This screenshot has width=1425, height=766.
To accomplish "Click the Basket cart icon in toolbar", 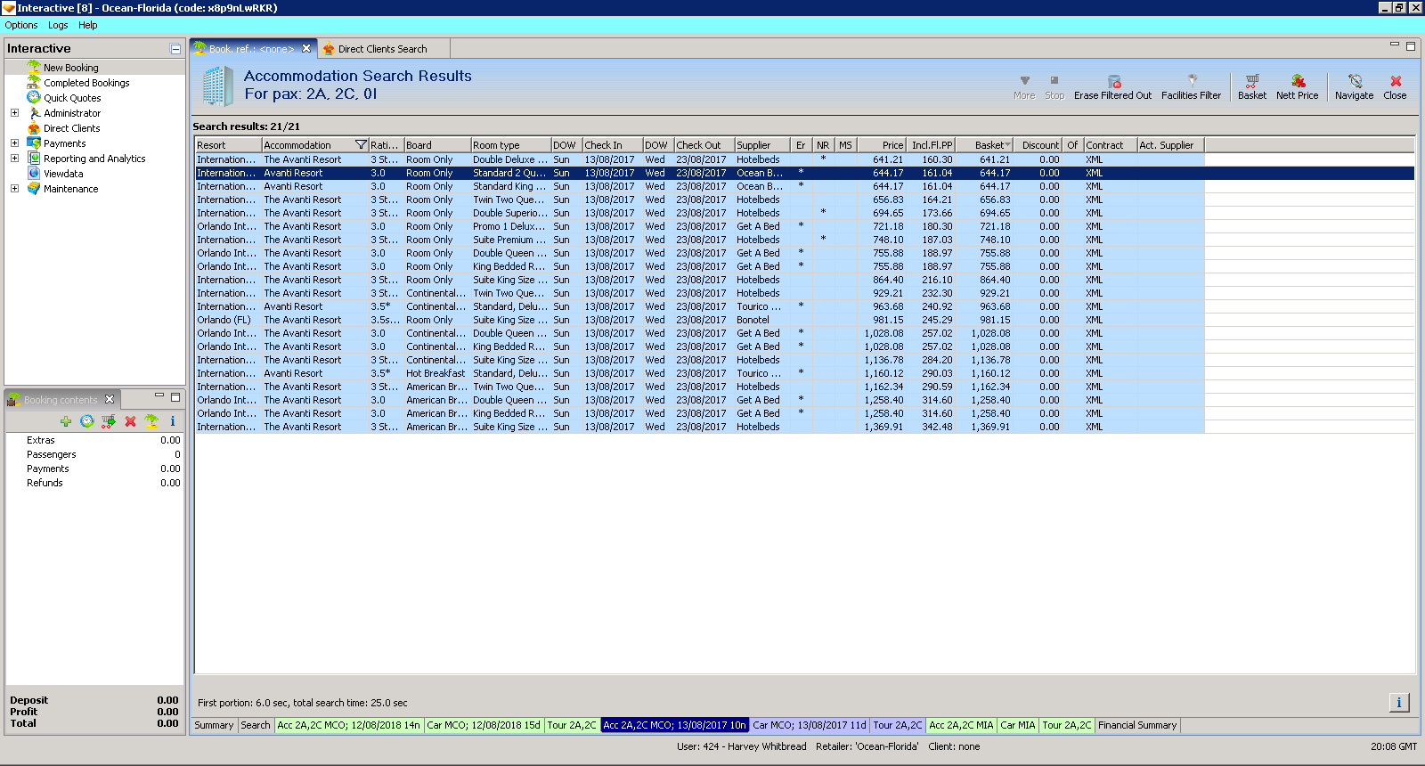I will pyautogui.click(x=1251, y=82).
